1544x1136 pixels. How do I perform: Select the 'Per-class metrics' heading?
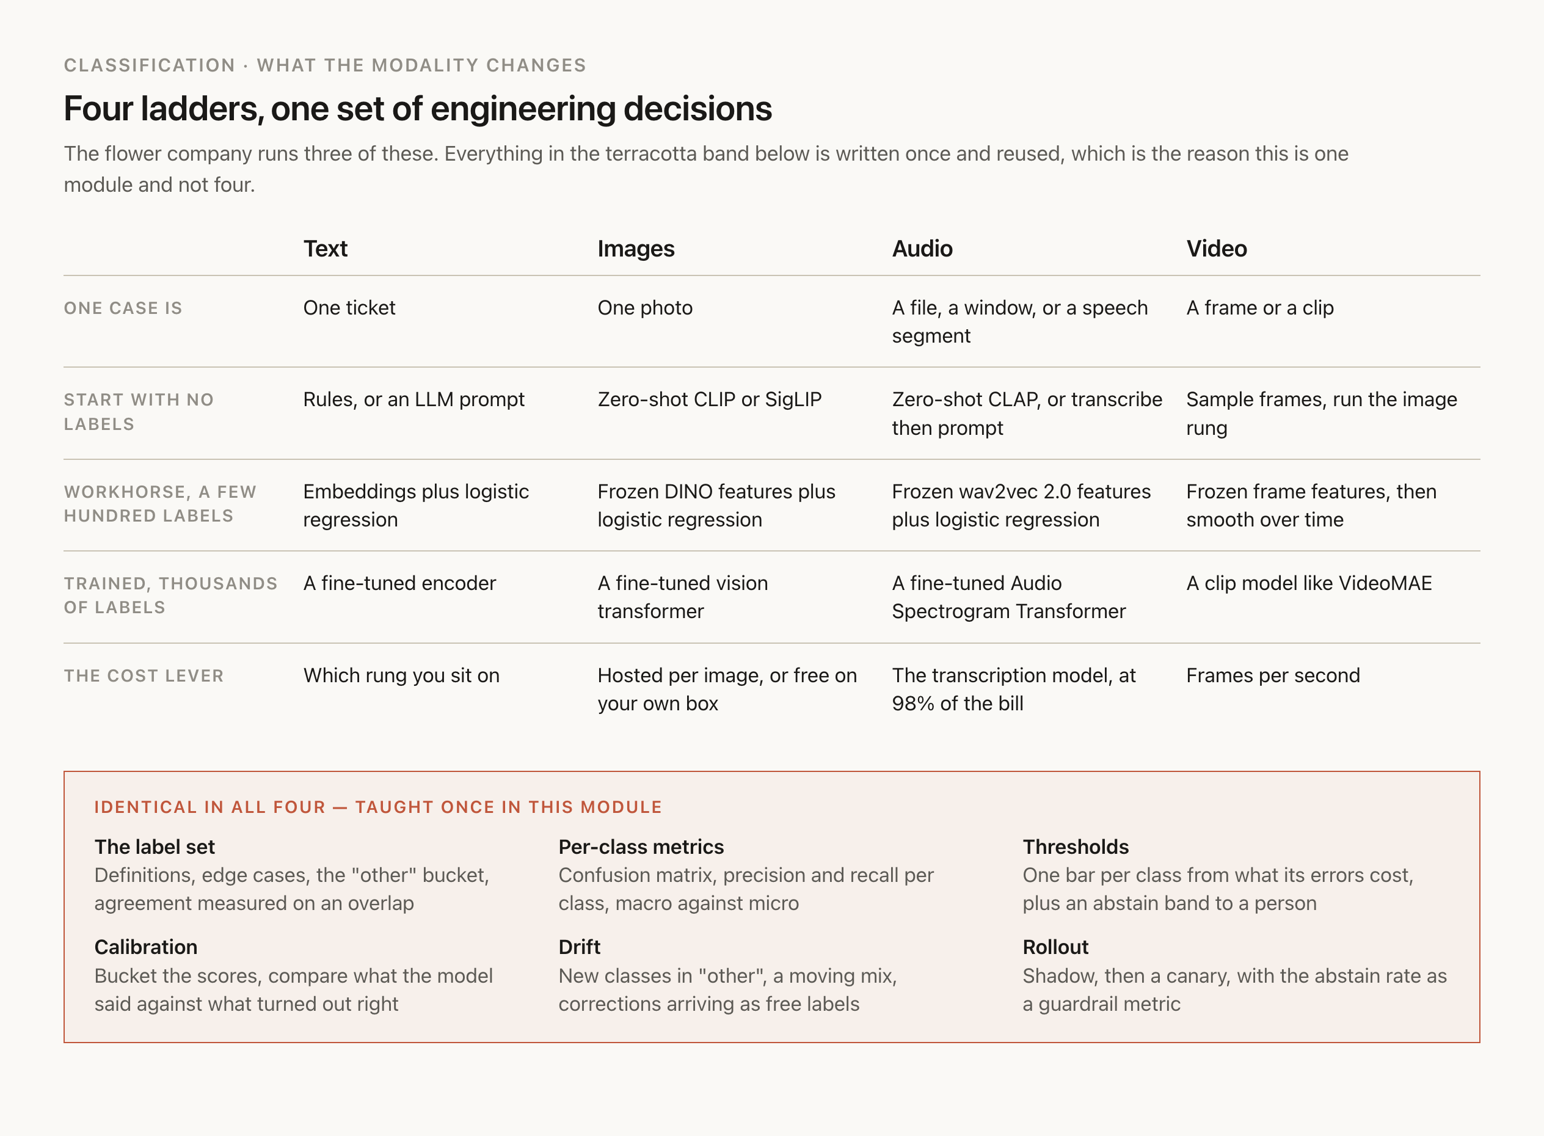pos(641,847)
